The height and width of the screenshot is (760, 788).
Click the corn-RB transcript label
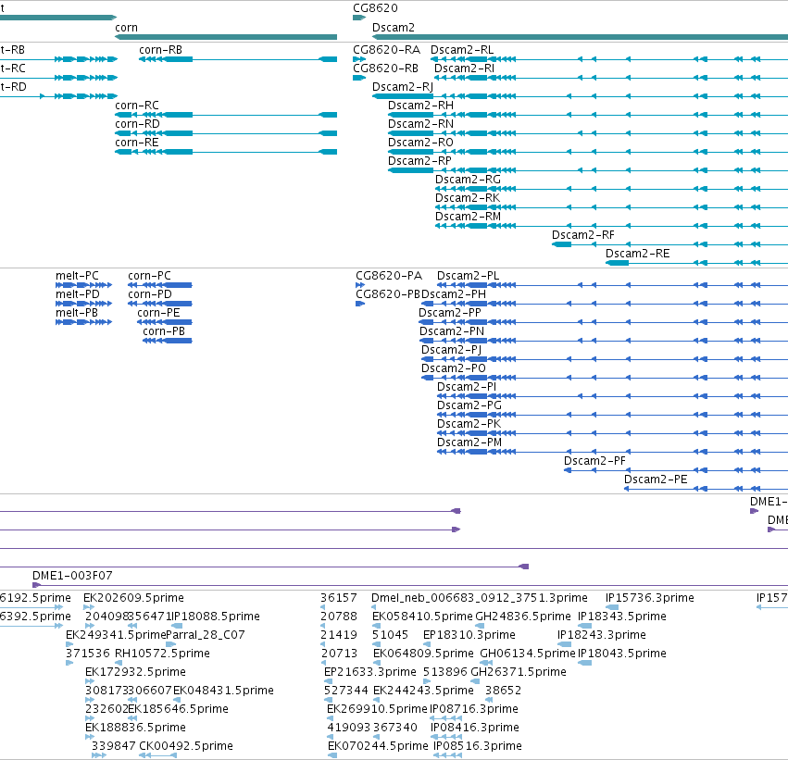(161, 50)
